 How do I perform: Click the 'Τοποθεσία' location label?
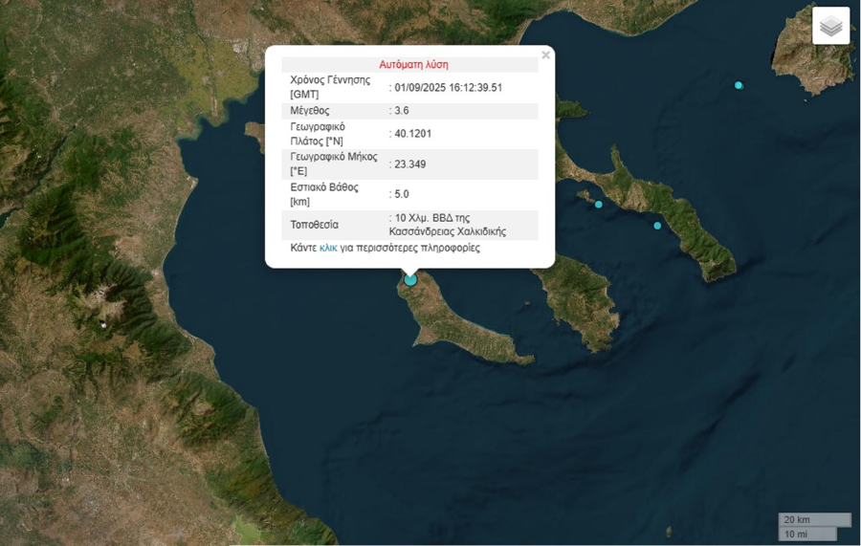pyautogui.click(x=315, y=226)
